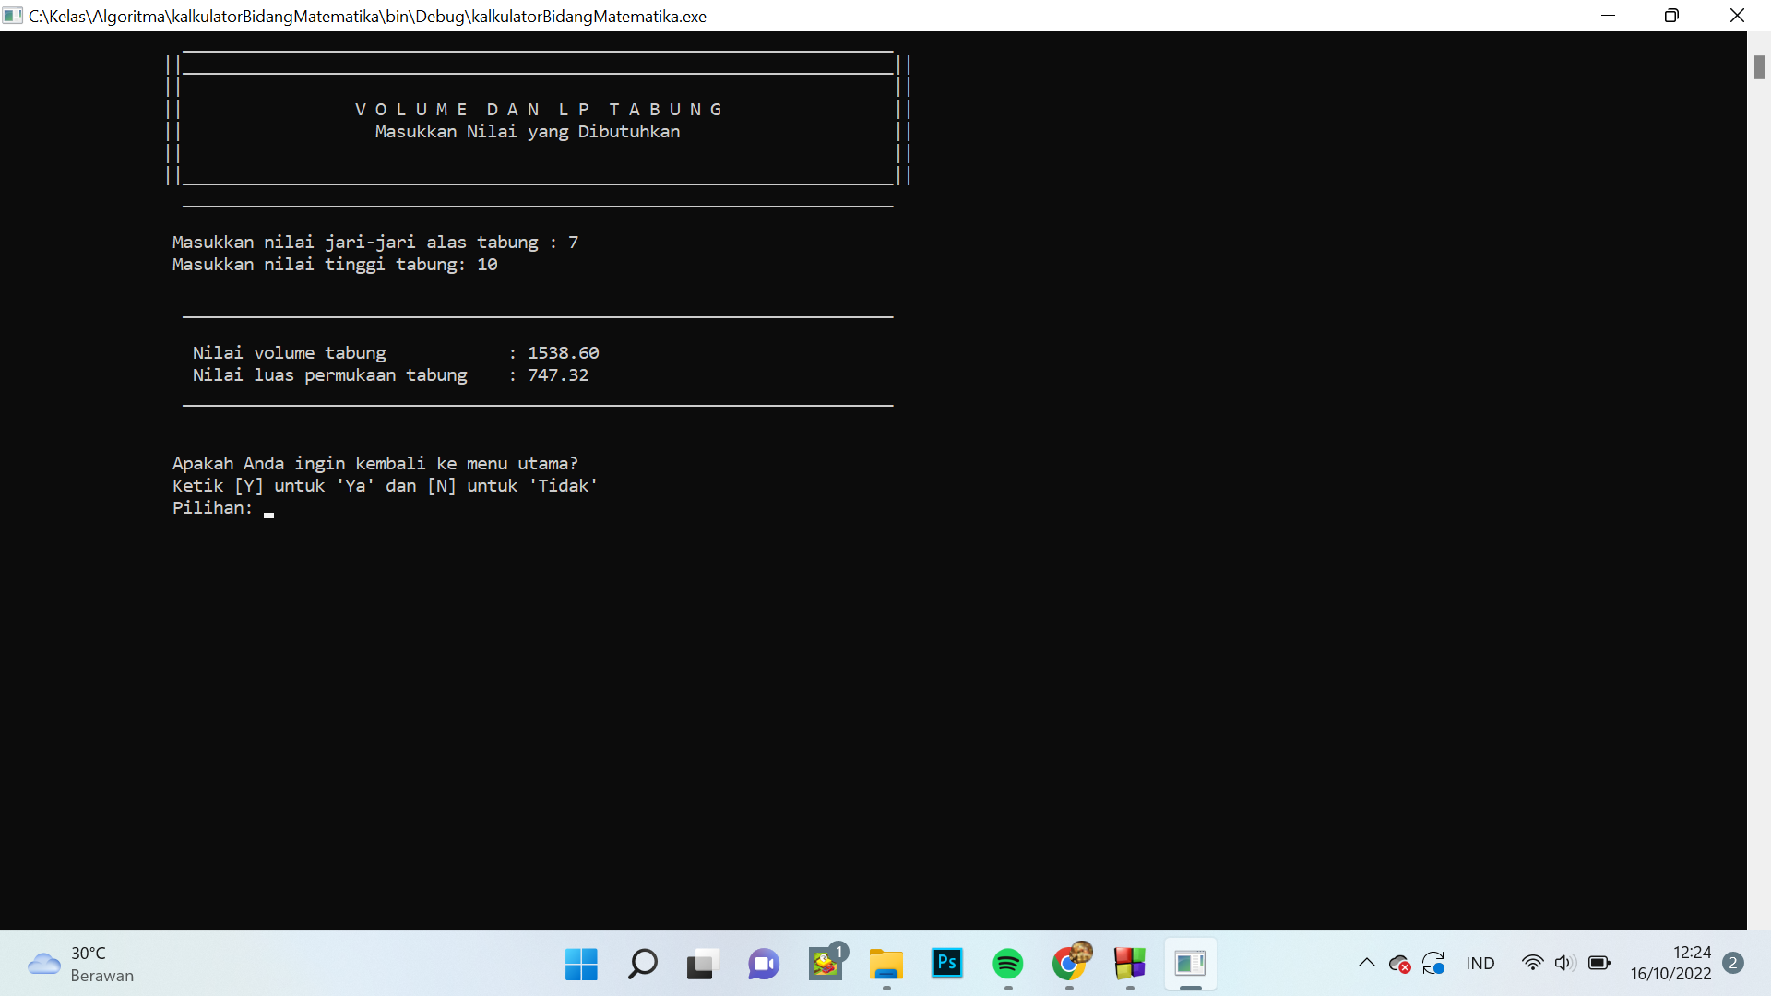This screenshot has height=996, width=1771.
Task: Open the OneDrive sync error icon
Action: 1399,964
